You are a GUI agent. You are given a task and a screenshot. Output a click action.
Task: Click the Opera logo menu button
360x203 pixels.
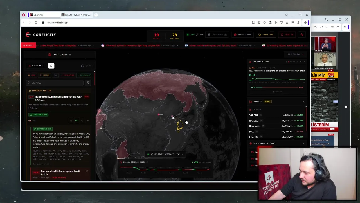[x=24, y=15]
